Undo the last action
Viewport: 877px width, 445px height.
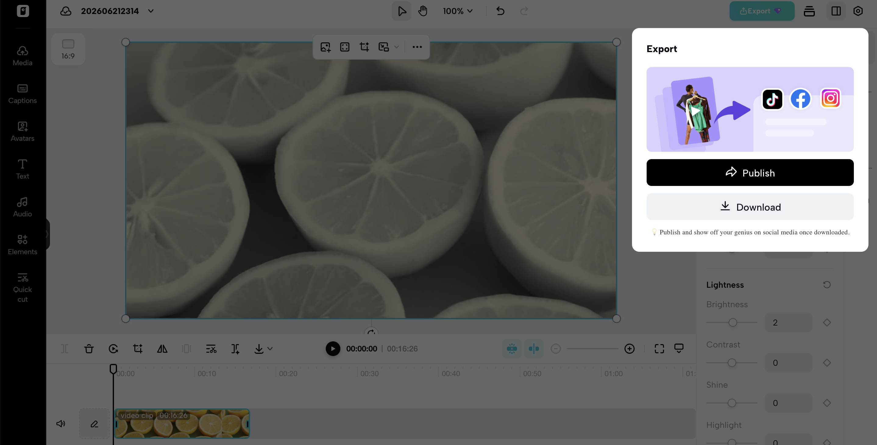click(500, 11)
